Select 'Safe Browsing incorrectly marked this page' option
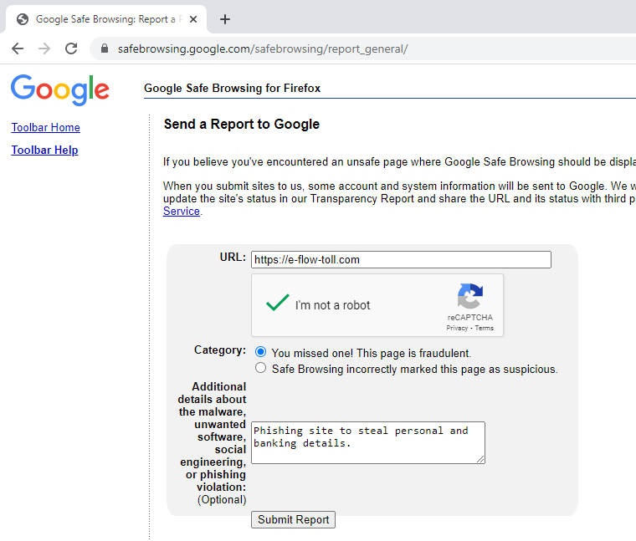 click(x=261, y=368)
